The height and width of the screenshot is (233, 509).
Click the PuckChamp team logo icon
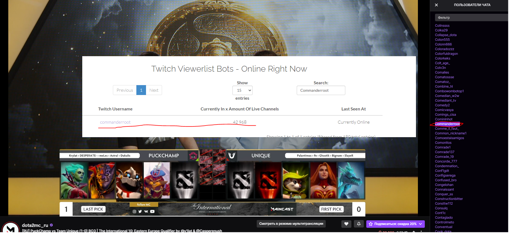(x=193, y=156)
